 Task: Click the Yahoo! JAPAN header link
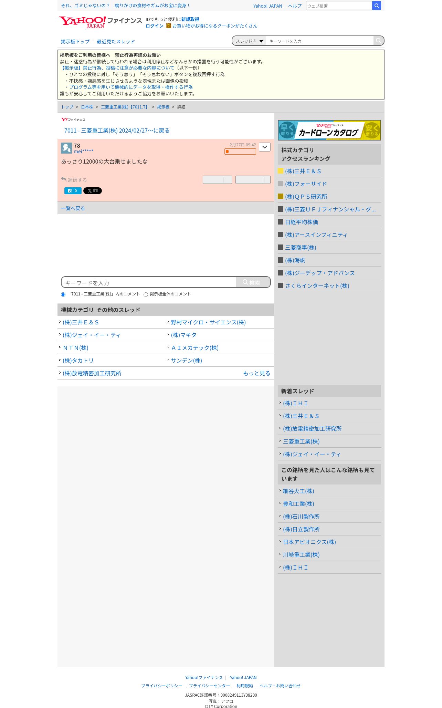[x=267, y=6]
